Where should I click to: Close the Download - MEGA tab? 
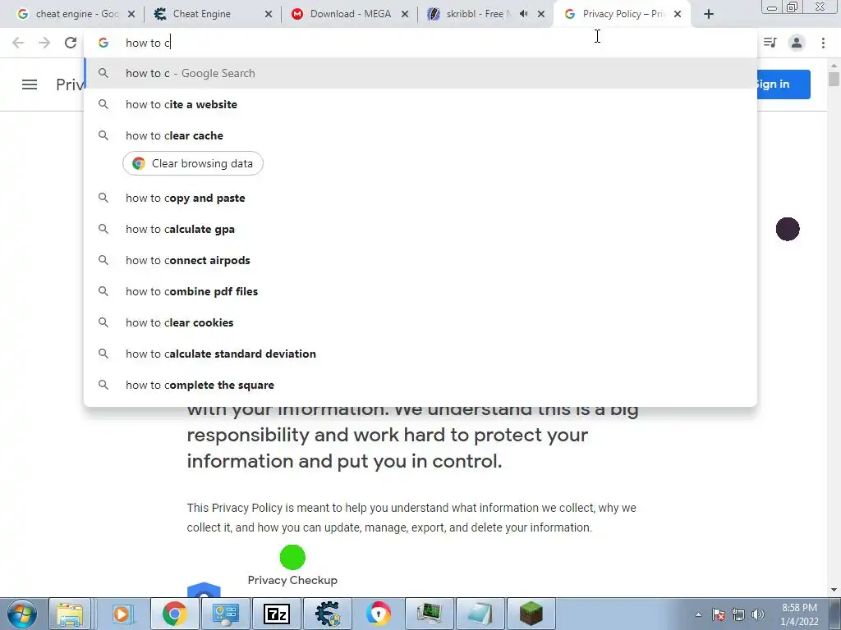[405, 15]
